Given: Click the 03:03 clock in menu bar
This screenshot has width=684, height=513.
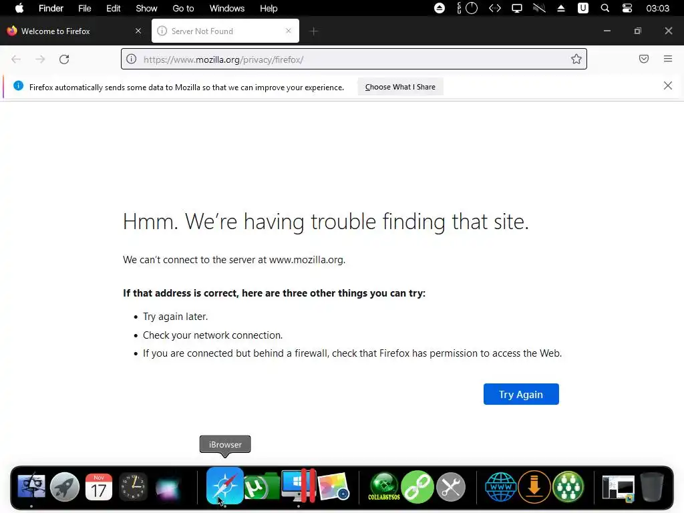Looking at the screenshot, I should pos(657,8).
